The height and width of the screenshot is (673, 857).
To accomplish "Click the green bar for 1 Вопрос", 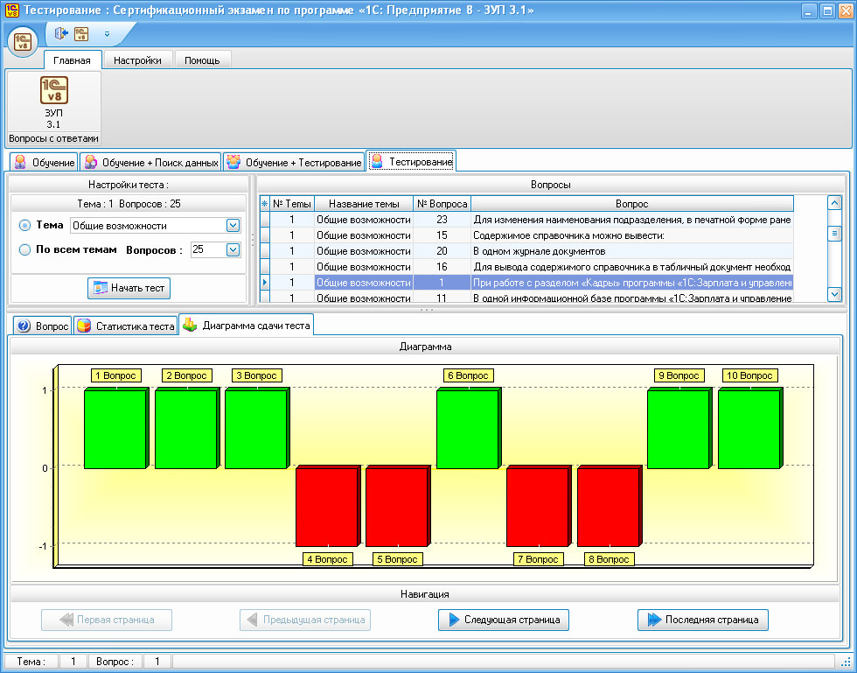I will tap(115, 429).
